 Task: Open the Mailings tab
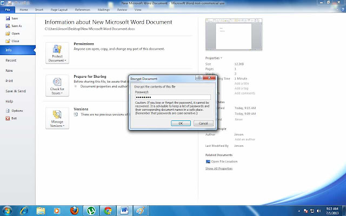point(103,10)
